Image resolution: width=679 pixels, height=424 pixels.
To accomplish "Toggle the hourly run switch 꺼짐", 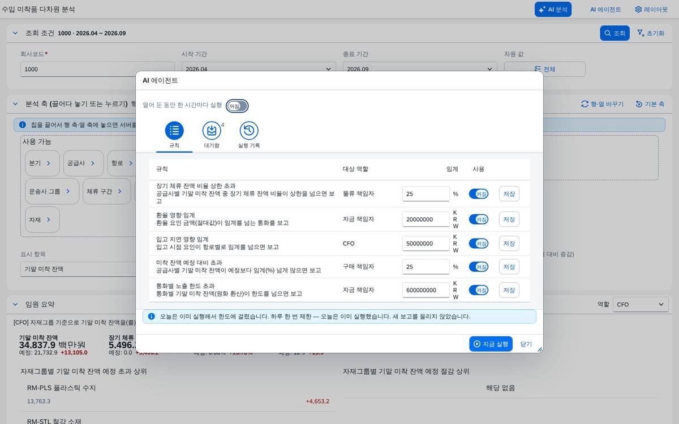I will (237, 106).
